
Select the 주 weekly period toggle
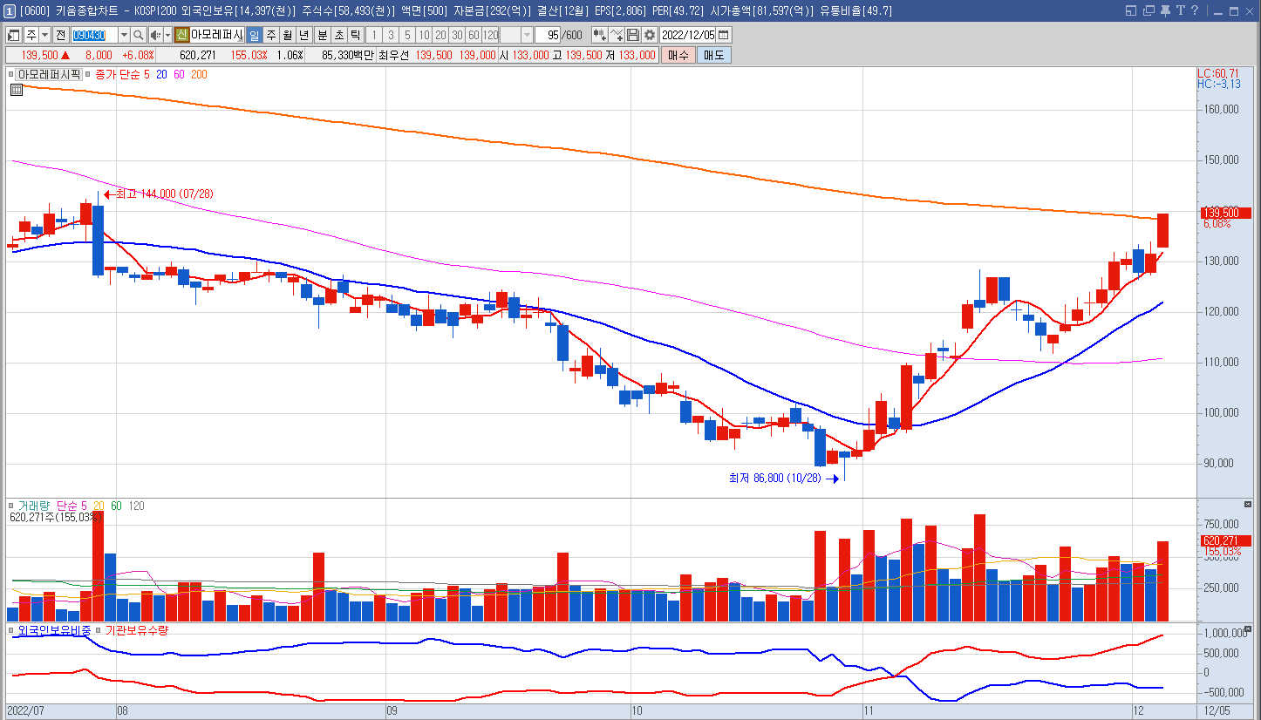[270, 35]
